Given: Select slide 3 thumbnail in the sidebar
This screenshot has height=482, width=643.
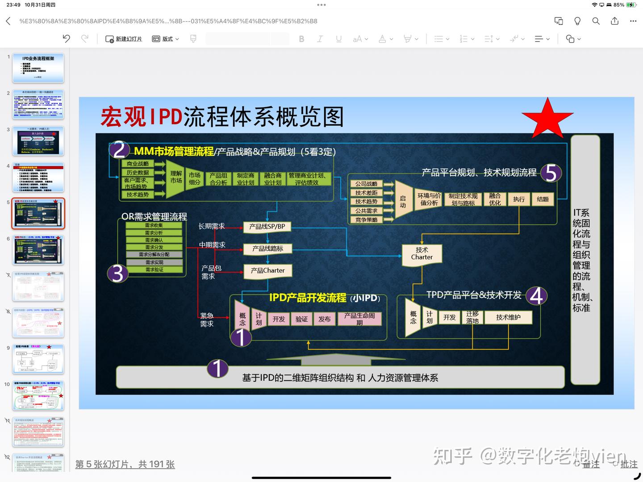Looking at the screenshot, I should click(38, 141).
